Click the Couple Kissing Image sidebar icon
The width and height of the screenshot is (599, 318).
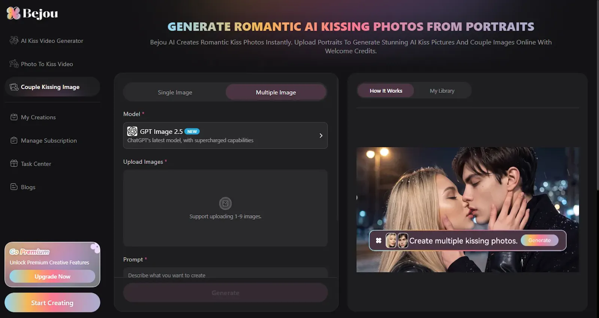(x=14, y=87)
